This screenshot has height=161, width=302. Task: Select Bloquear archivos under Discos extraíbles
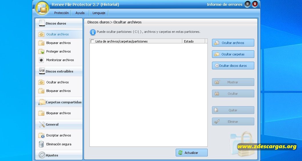pos(59,91)
